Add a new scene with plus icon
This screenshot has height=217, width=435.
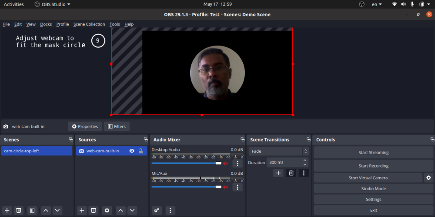(x=7, y=210)
